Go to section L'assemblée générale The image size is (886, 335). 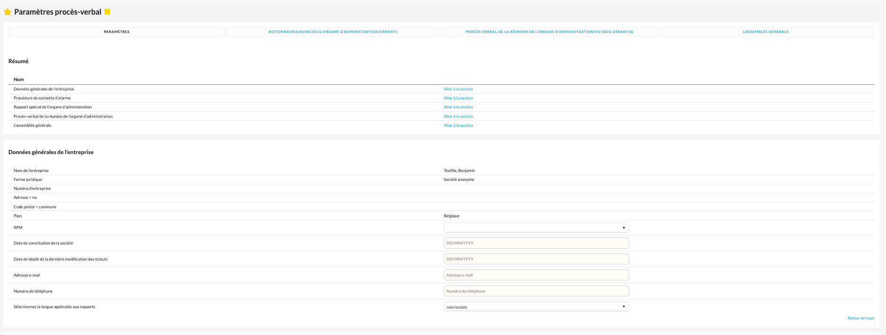[458, 125]
